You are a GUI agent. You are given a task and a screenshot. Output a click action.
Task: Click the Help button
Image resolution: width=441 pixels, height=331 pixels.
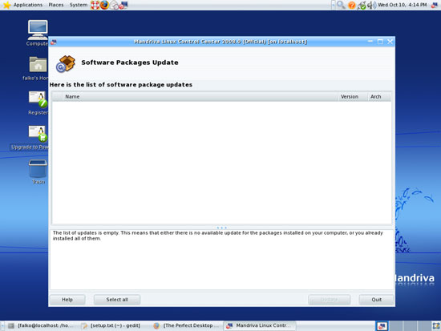67,300
